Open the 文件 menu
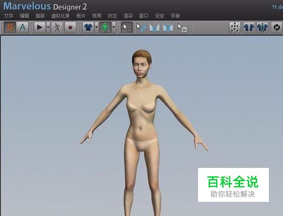 [x=8, y=16]
